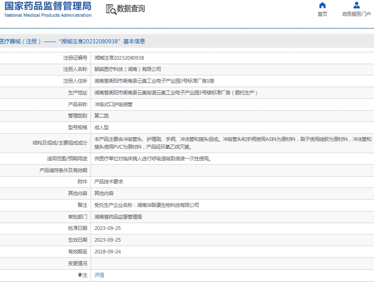
Task: Click the remark 受托生产企业名称 text
Action: 147,205
